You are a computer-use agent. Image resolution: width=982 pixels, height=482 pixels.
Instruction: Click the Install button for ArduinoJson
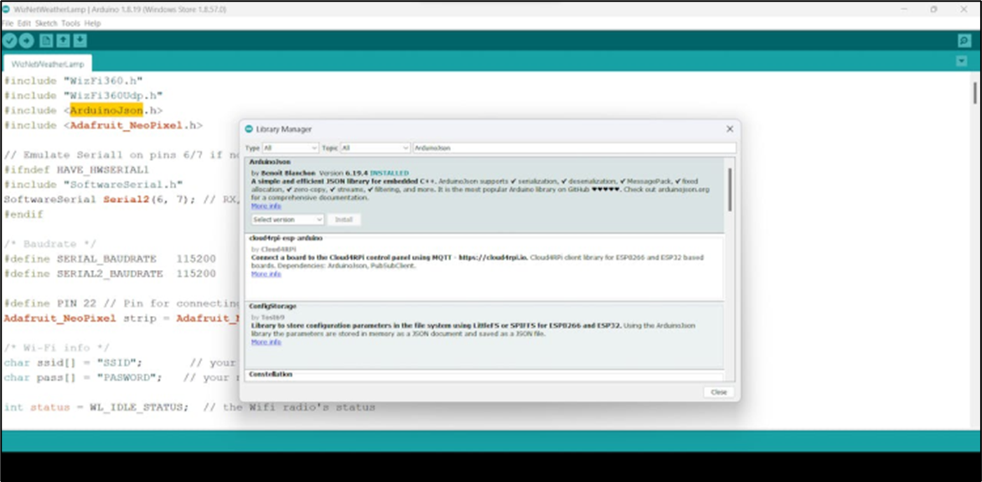click(344, 220)
